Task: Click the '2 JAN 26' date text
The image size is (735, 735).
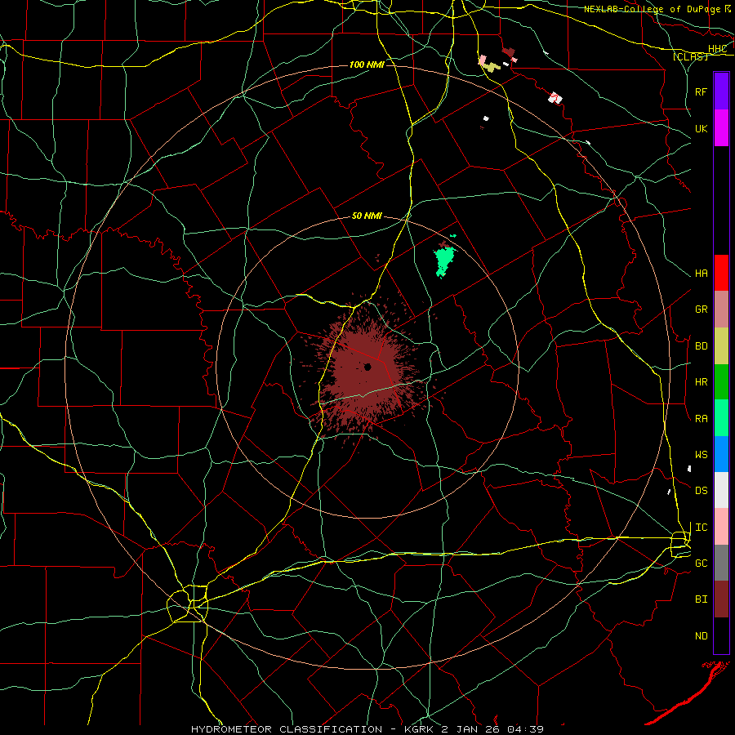Action: click(470, 729)
